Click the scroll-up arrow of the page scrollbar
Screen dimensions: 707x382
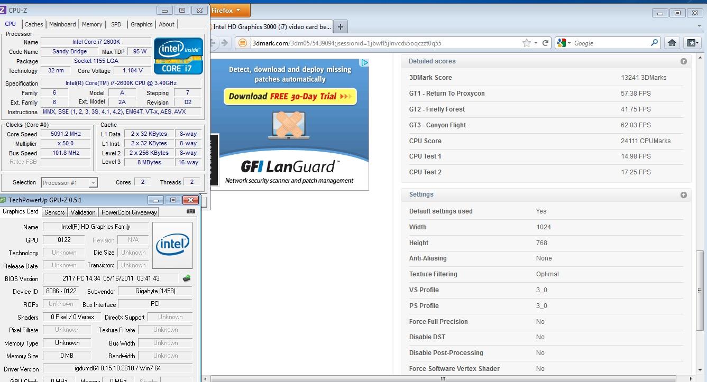click(x=701, y=57)
